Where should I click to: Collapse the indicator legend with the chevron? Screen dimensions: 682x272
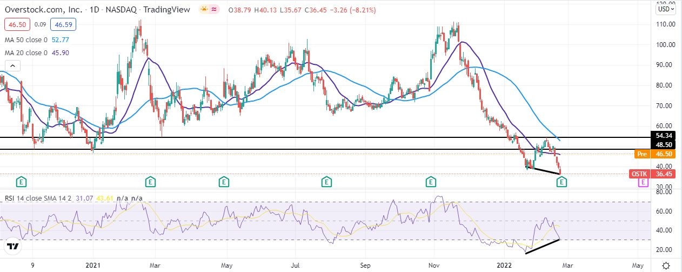[14, 66]
